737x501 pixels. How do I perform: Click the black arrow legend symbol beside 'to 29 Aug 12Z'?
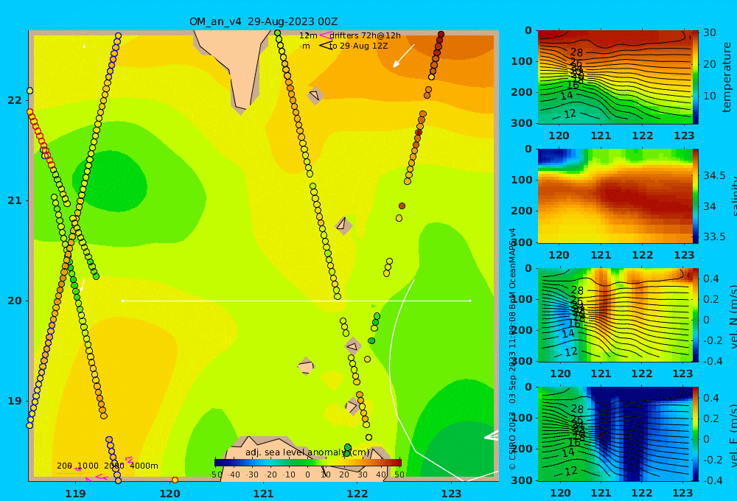325,46
